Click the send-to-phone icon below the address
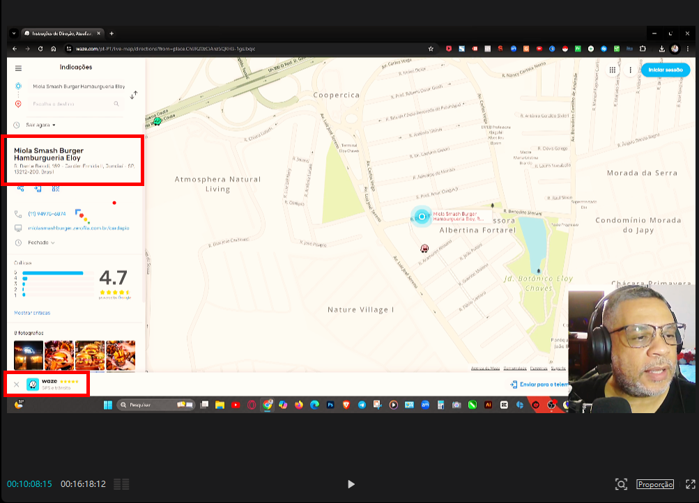699x503 pixels. [x=38, y=189]
